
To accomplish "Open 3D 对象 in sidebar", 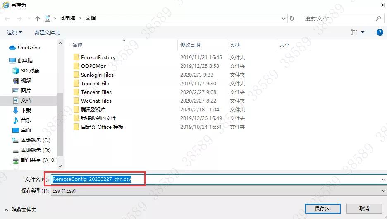I will (26, 71).
